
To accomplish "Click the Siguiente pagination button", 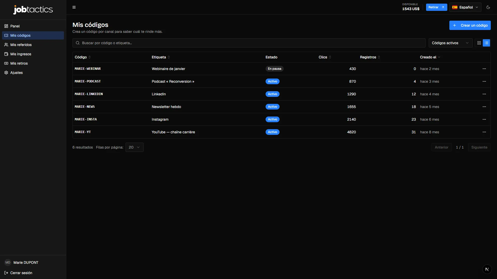I will click(479, 147).
